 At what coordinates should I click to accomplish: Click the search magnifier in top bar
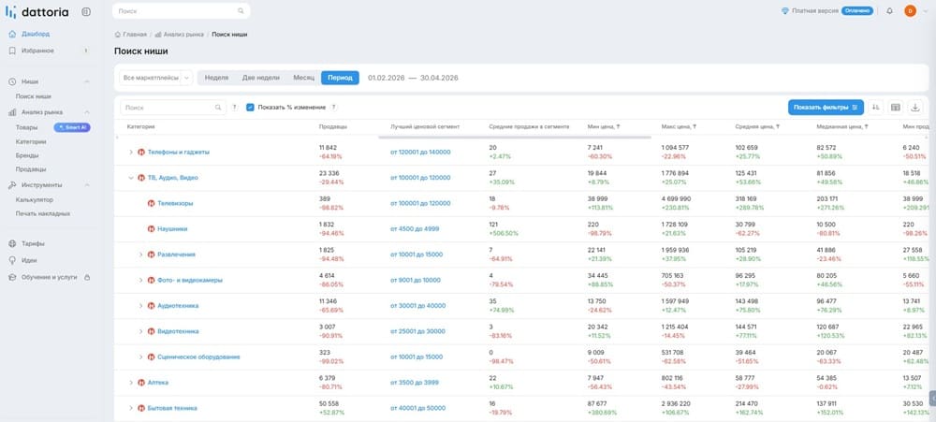pyautogui.click(x=241, y=10)
